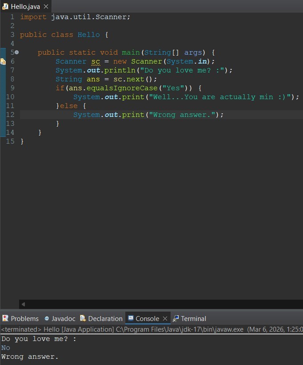Click the Console monitor icon
This screenshot has height=365, width=303.
pos(131,318)
